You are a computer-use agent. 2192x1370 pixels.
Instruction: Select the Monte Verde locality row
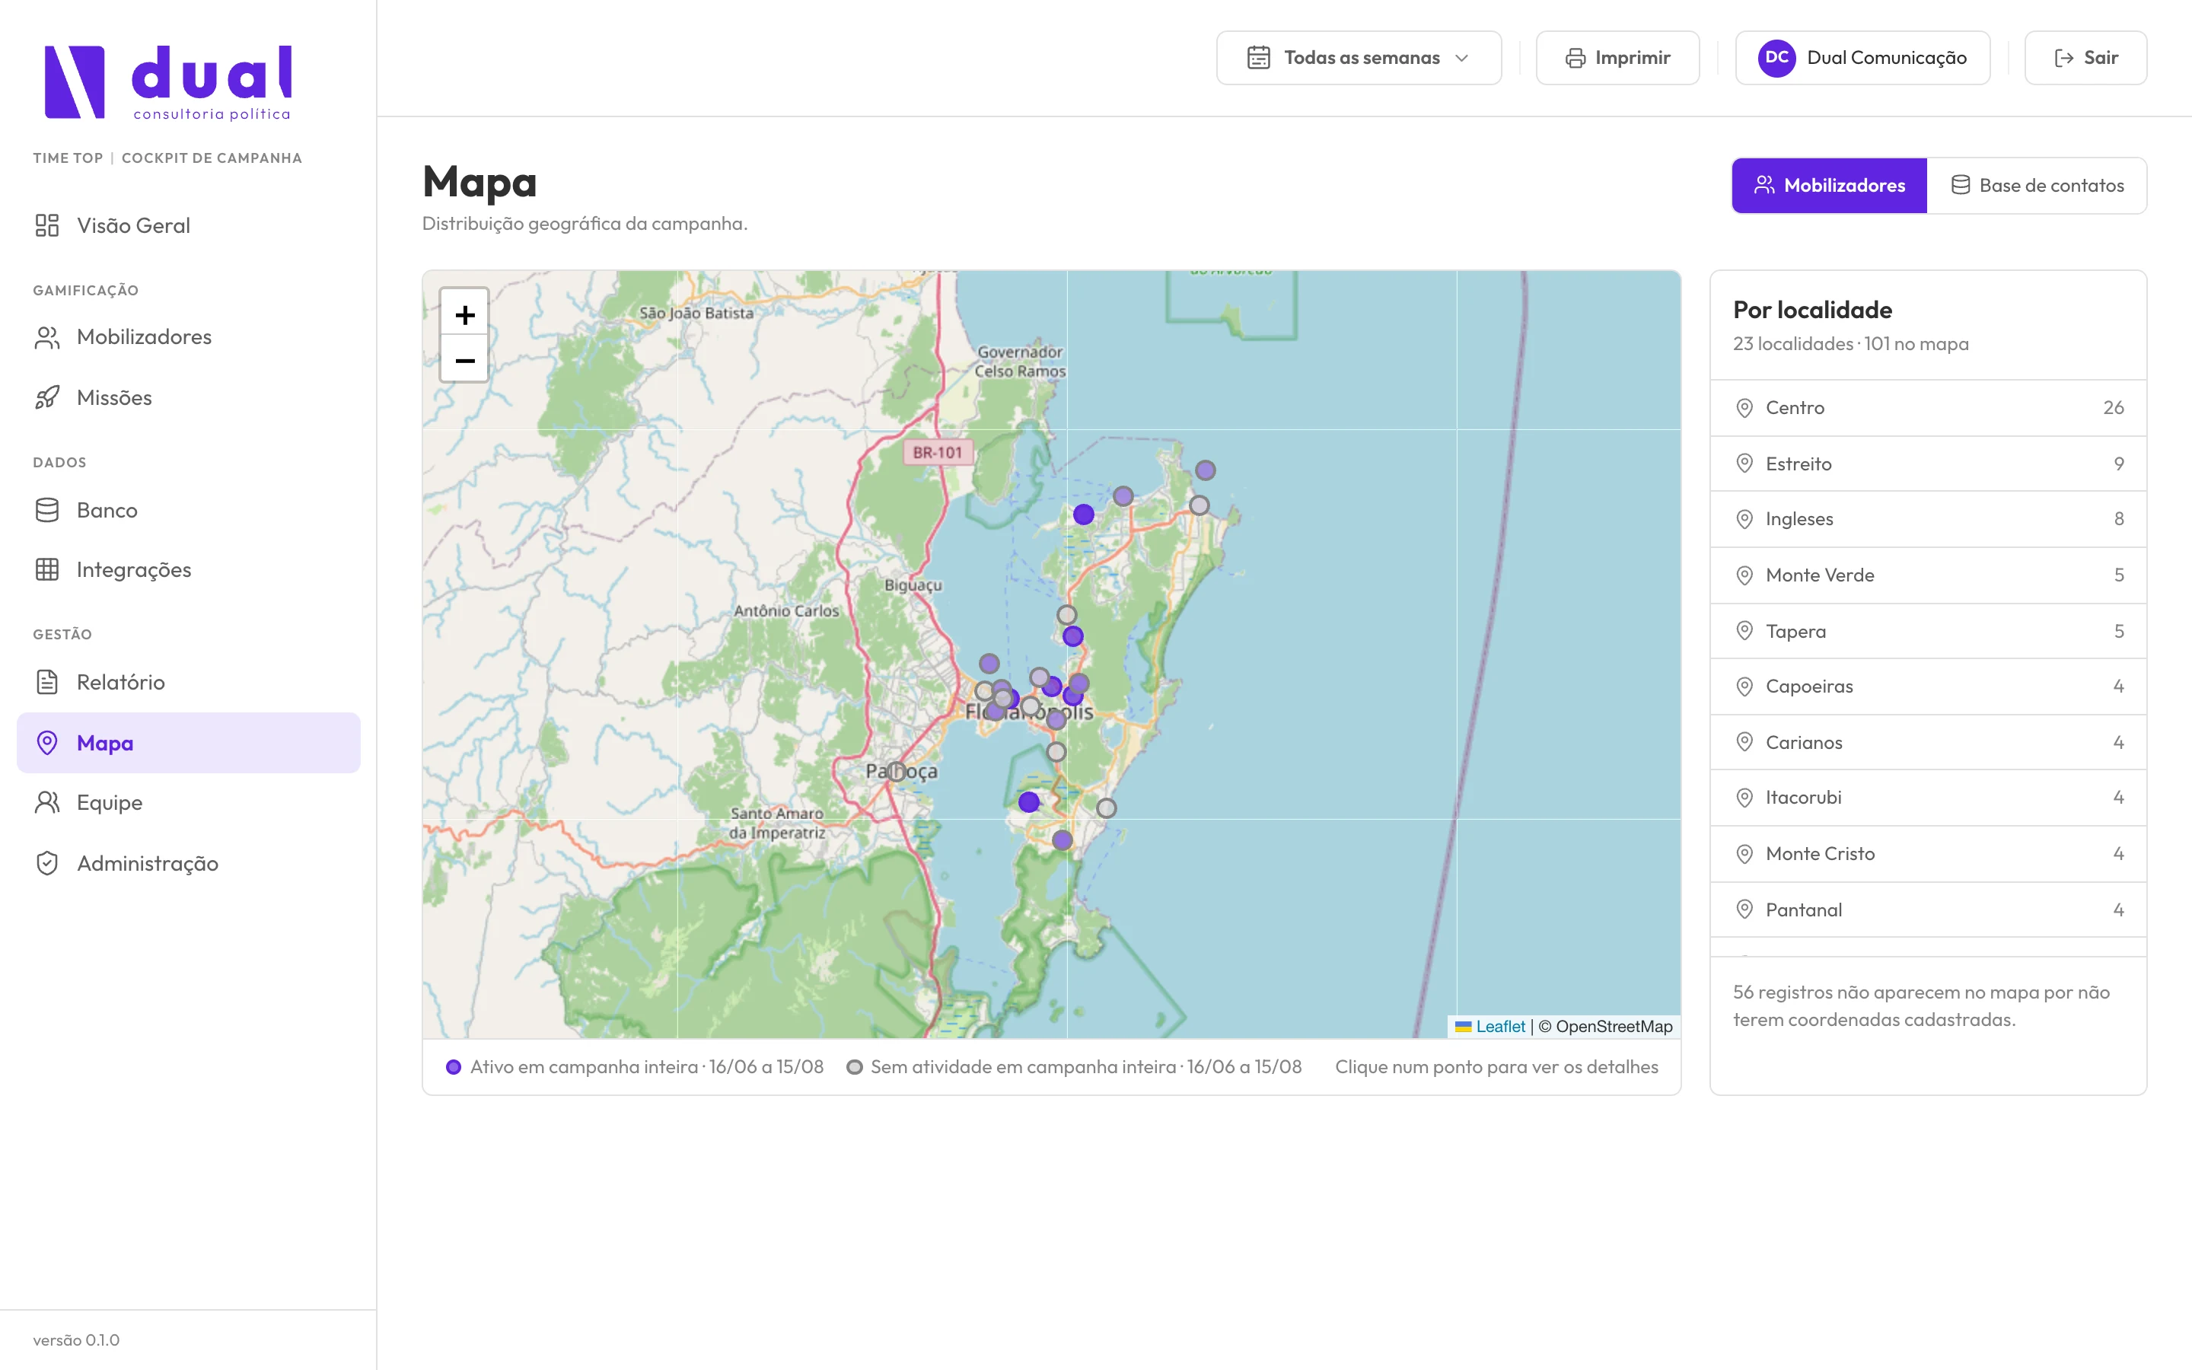point(1927,575)
